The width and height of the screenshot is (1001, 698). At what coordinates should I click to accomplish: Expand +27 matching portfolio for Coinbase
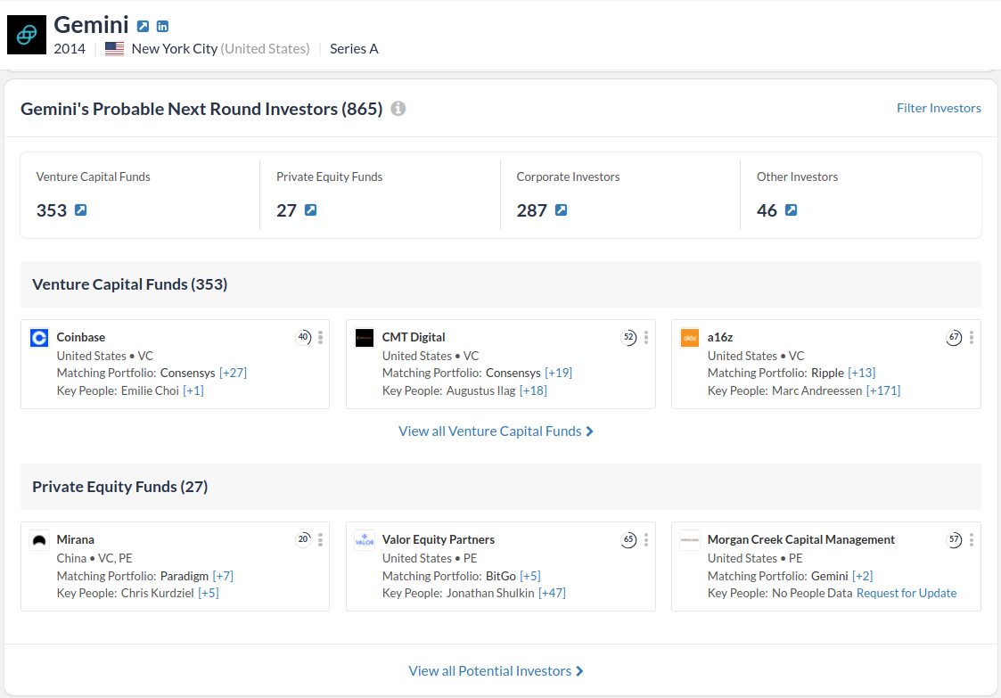click(x=233, y=373)
